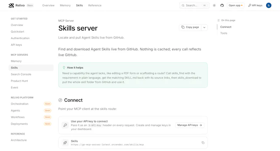Click the arrow in Manage API keys
This screenshot has height=151, width=280.
coord(201,125)
